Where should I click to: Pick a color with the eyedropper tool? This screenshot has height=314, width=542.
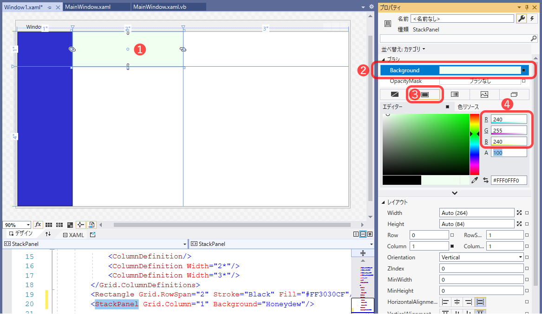pyautogui.click(x=475, y=180)
